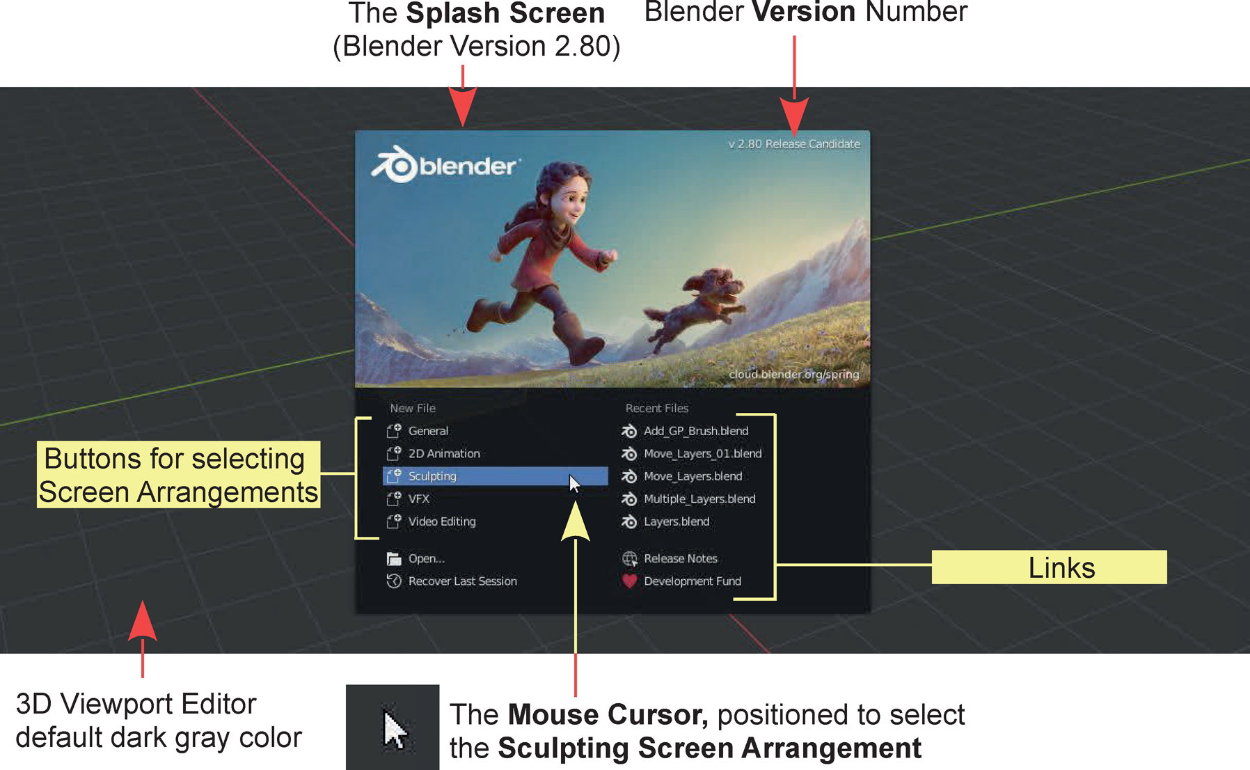Click the v 2.80 Release Candidate text
Viewport: 1250px width, 770px height.
pos(794,144)
